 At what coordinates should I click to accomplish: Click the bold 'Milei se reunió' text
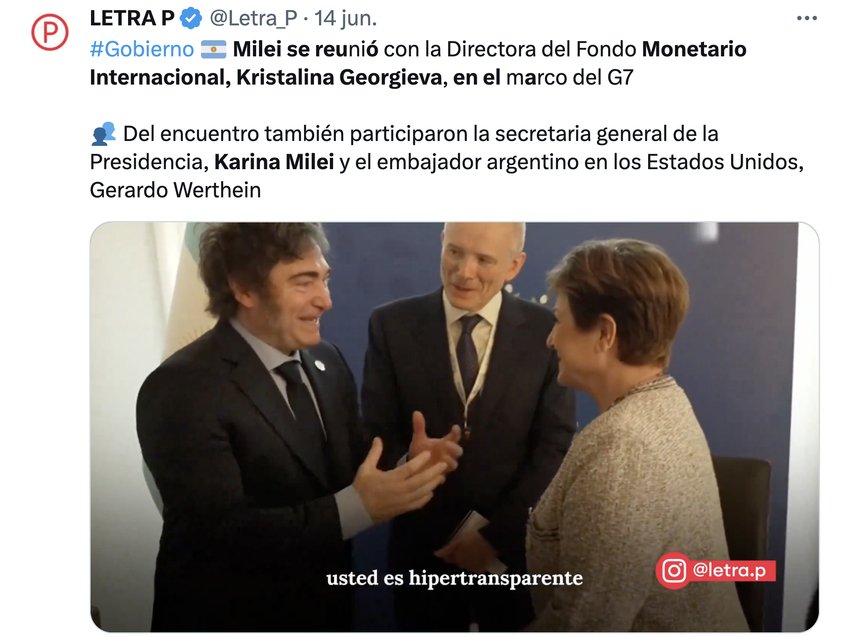pyautogui.click(x=305, y=49)
